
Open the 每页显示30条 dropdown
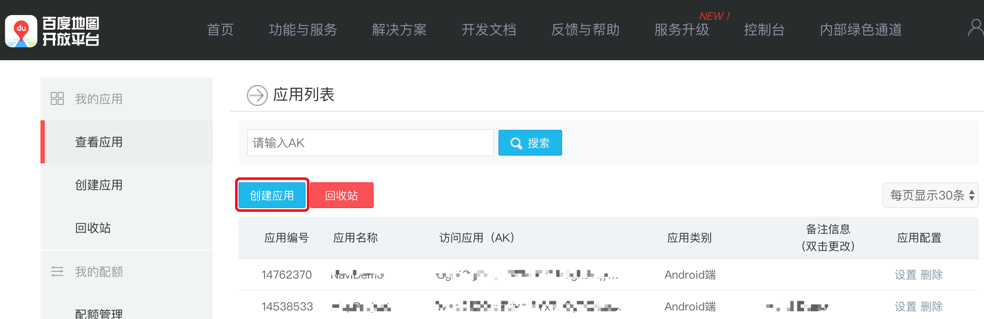tap(930, 195)
